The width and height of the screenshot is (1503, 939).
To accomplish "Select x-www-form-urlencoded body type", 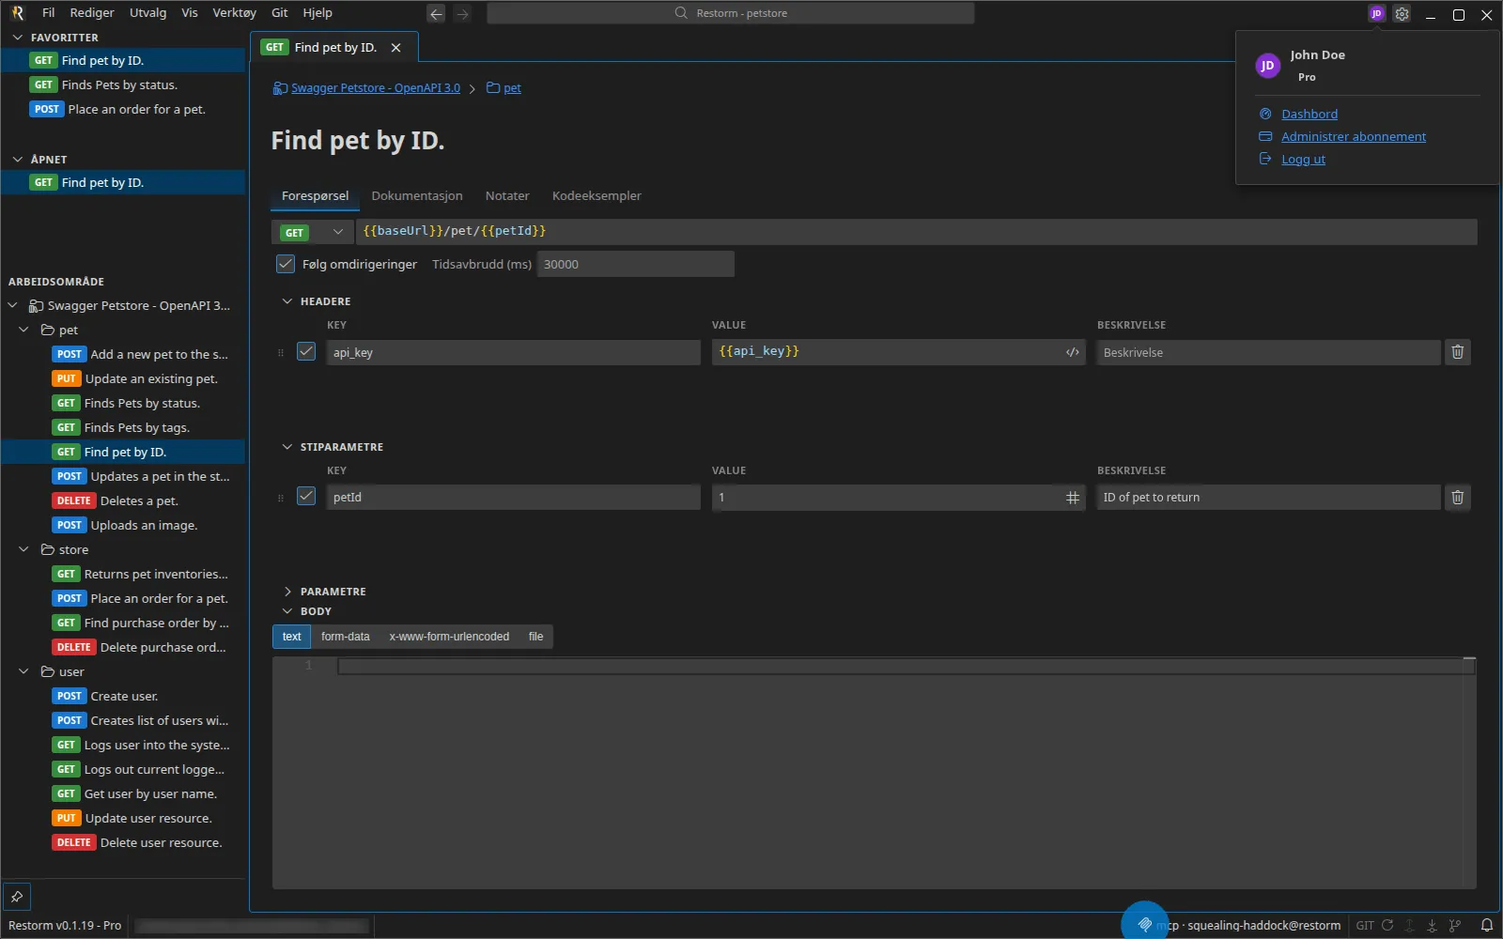I will (x=449, y=637).
